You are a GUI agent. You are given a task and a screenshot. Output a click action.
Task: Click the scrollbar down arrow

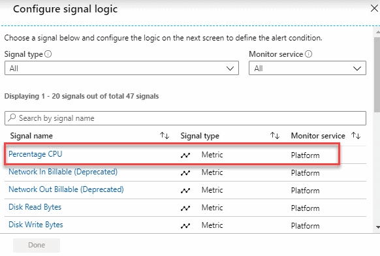coord(377,227)
